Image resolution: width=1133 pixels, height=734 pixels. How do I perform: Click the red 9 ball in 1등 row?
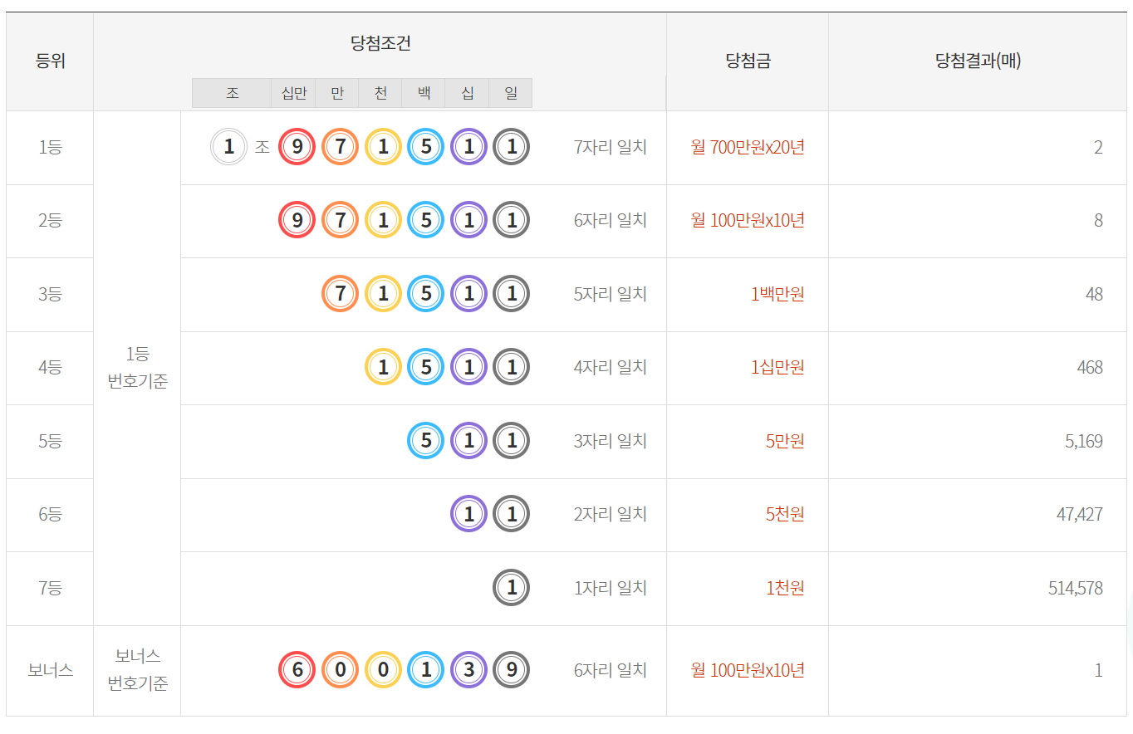(297, 147)
